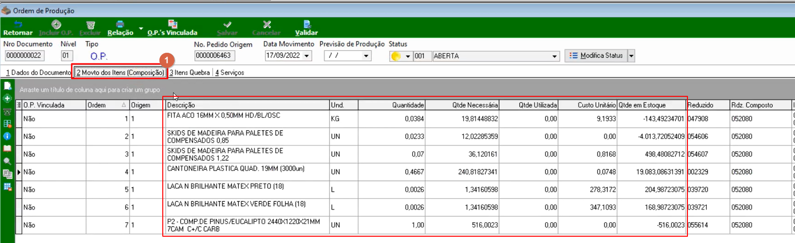Sort by the Descrição column header
This screenshot has height=243, width=795.
[247, 105]
